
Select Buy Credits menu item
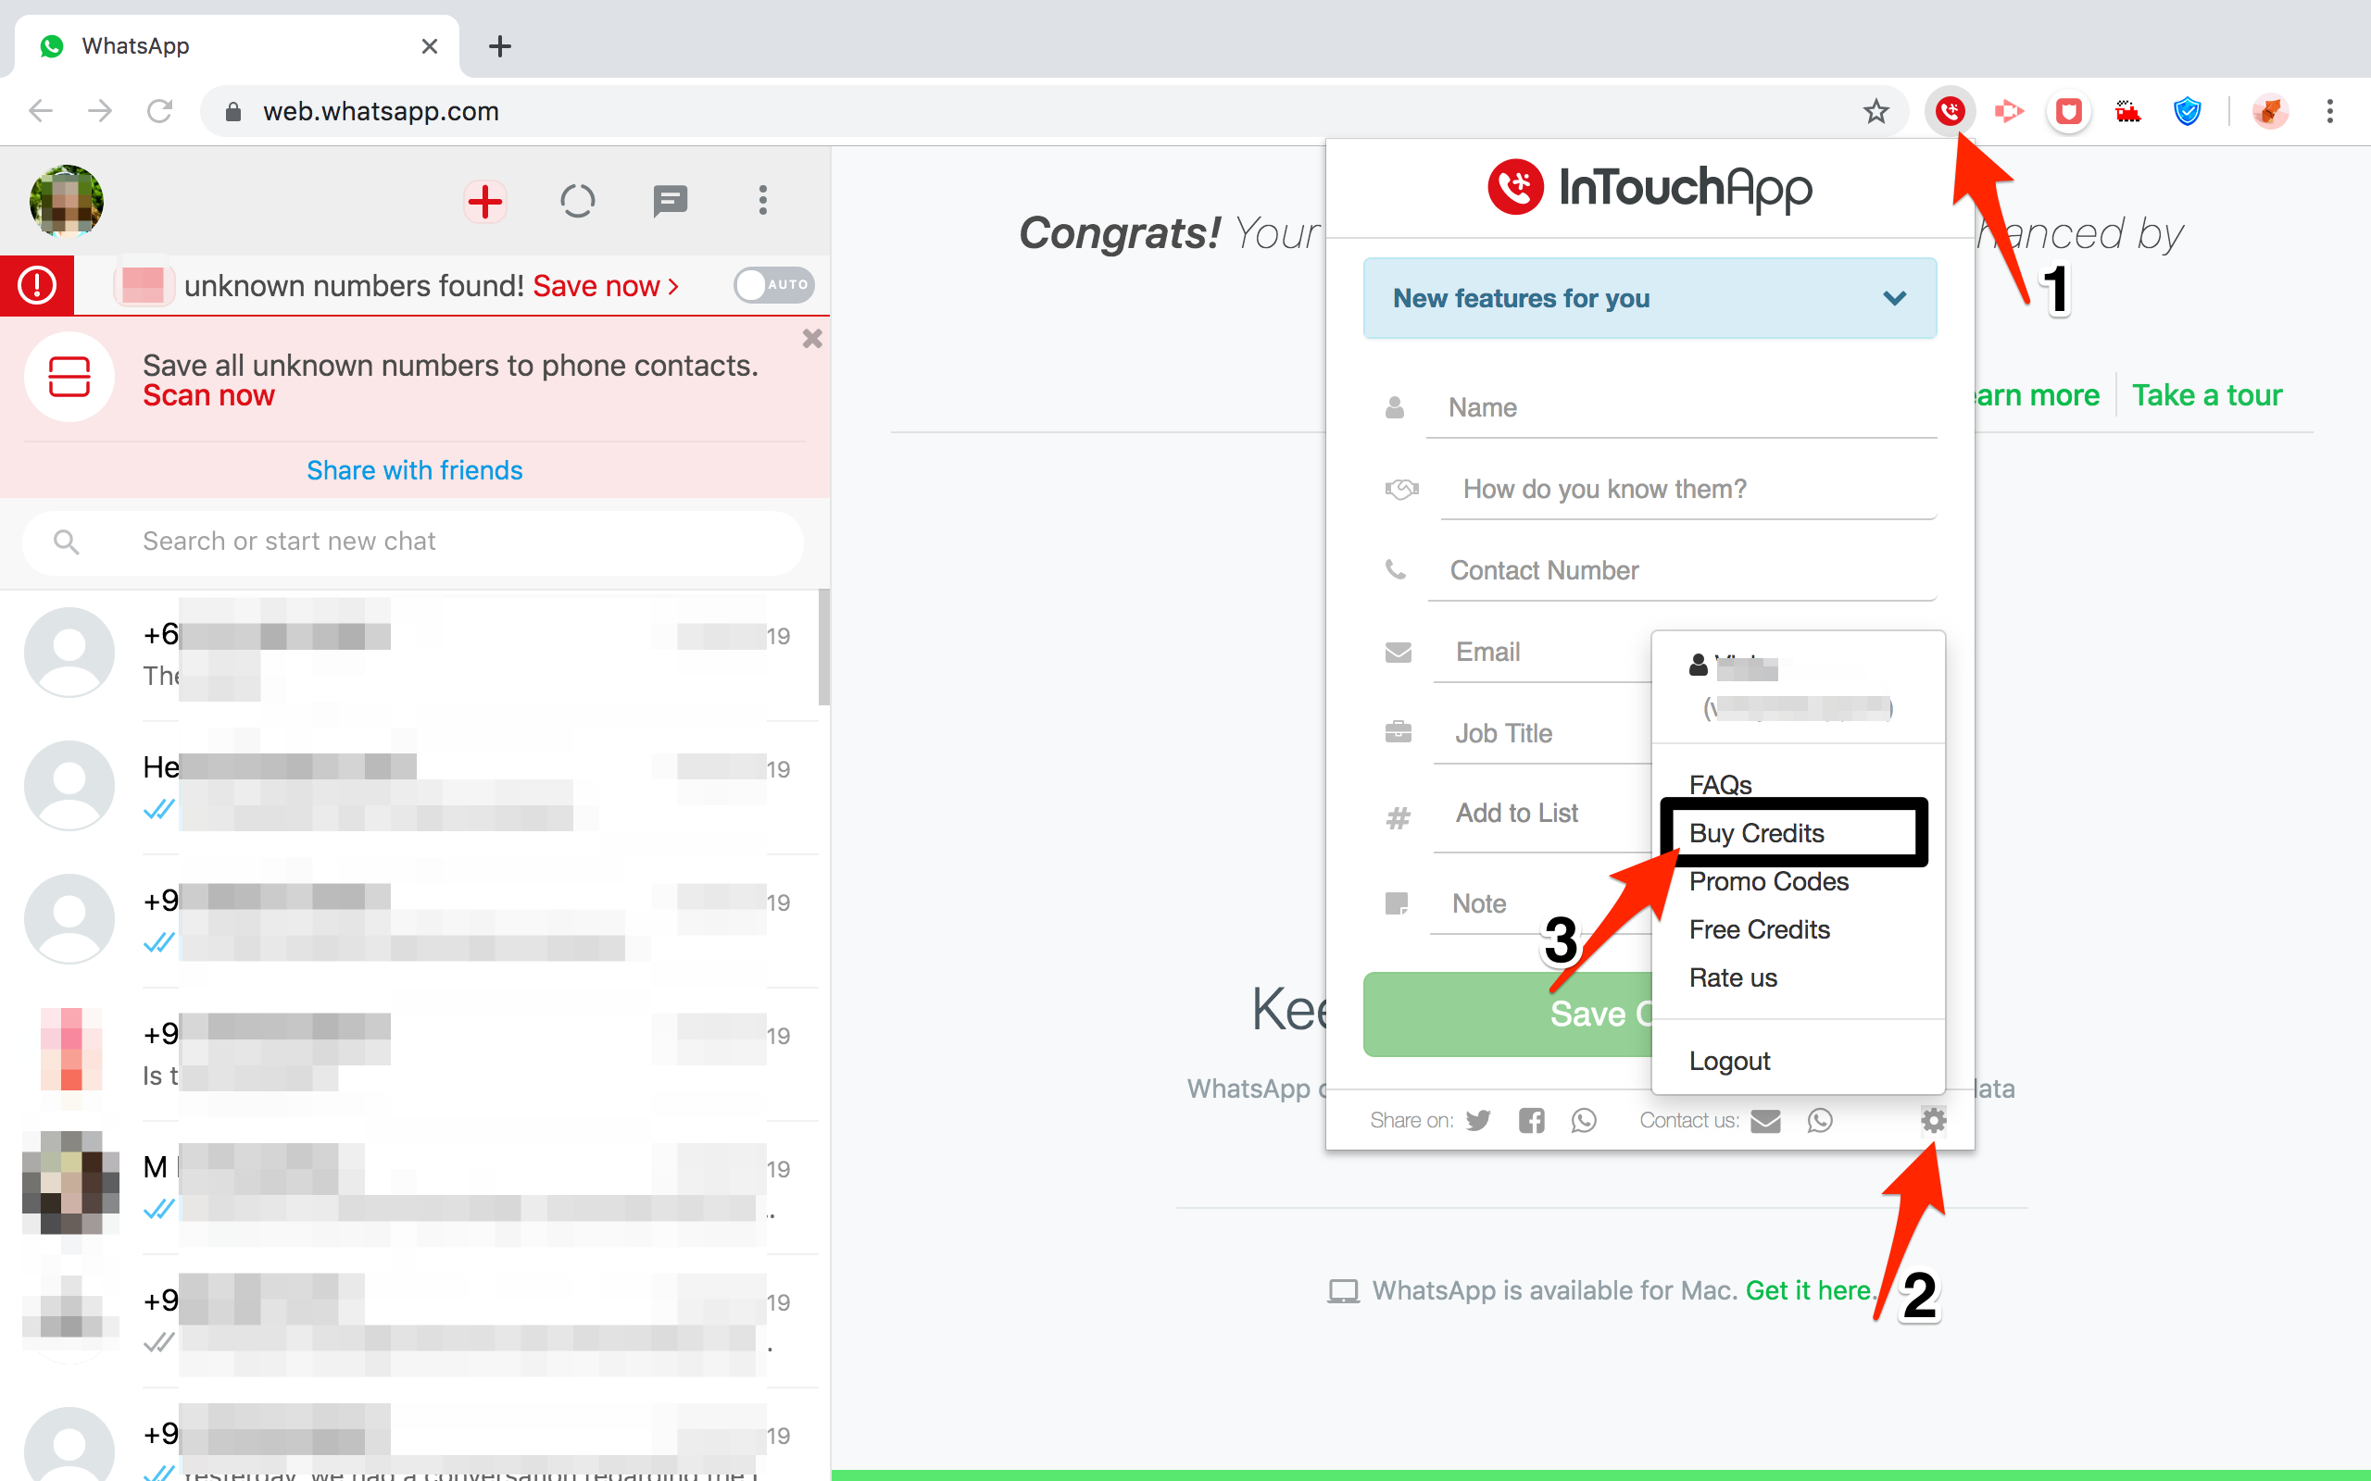pos(1756,832)
